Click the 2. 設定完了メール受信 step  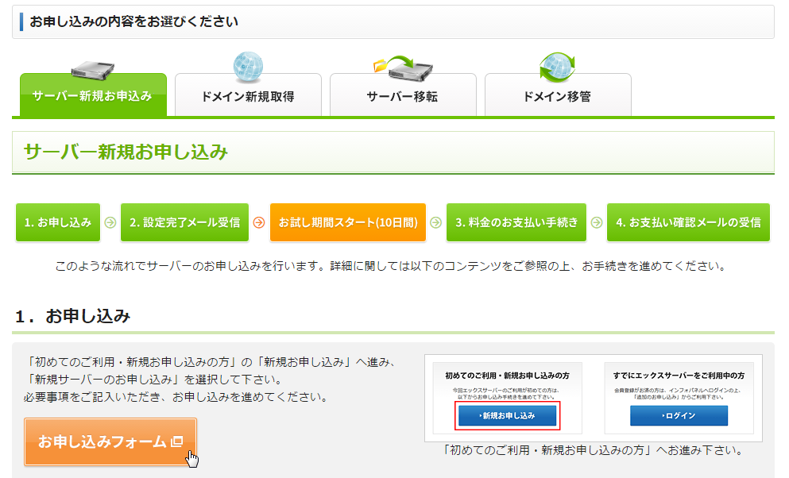[x=184, y=222]
